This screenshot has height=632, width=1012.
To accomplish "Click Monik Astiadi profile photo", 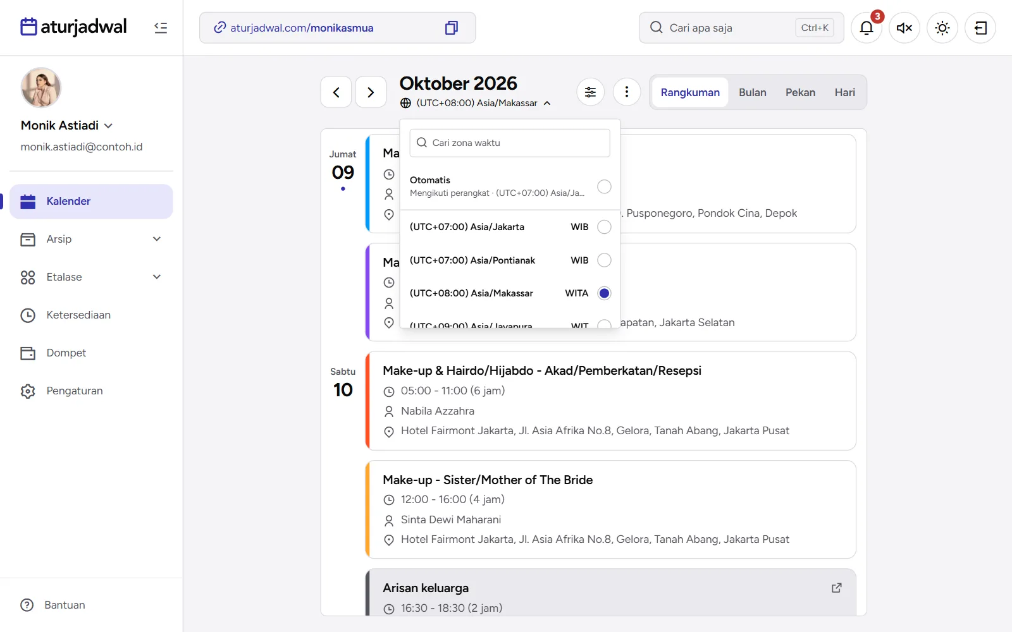I will click(41, 88).
